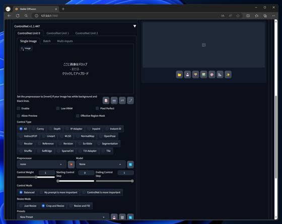Viewport: 282px width, 224px height.
Task: Open the ControlNet Unit 0 tab
Action: [29, 33]
